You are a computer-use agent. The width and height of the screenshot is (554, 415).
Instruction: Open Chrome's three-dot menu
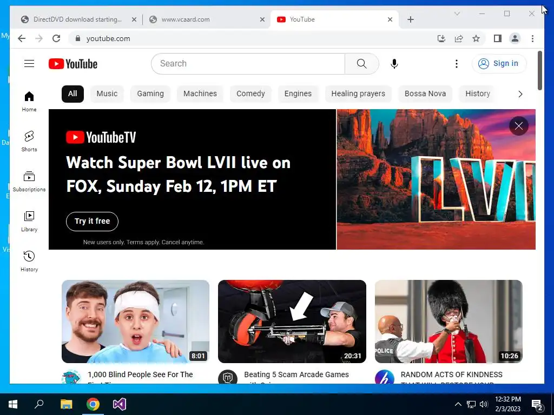point(532,38)
